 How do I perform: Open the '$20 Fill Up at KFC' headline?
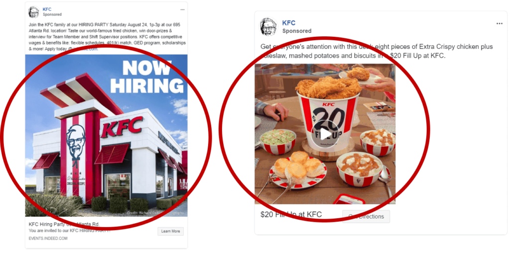[x=291, y=214]
